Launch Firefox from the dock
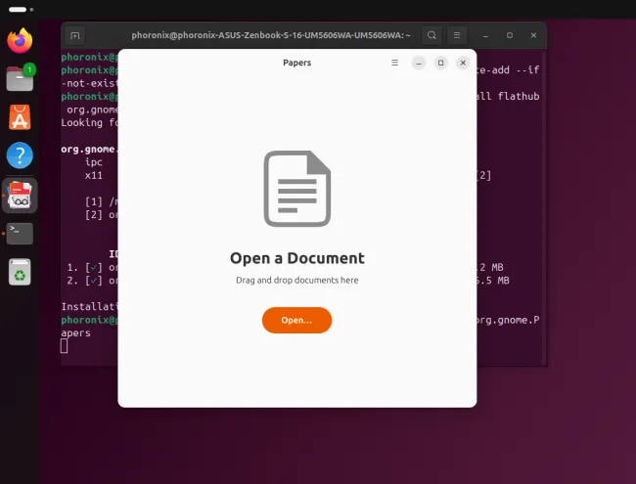This screenshot has width=636, height=484. (x=20, y=40)
